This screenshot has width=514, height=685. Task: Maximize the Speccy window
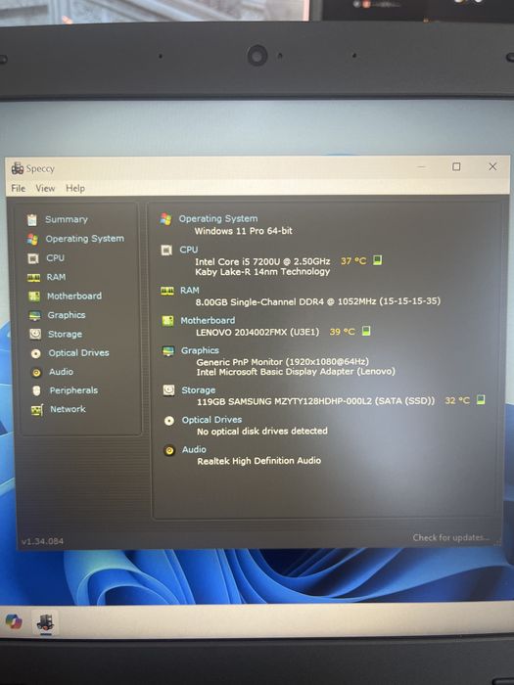(x=456, y=166)
